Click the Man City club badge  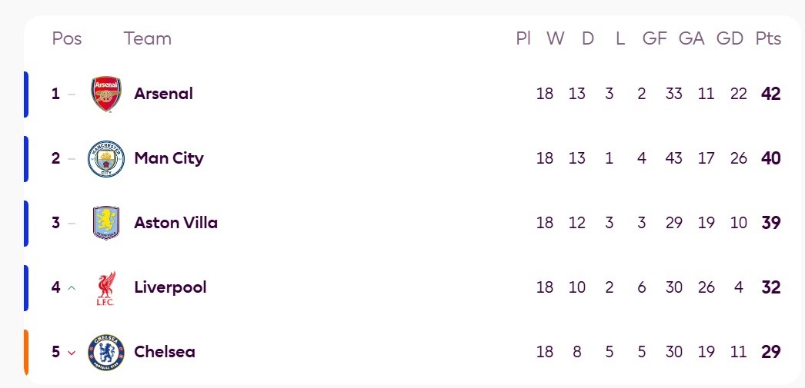click(106, 159)
